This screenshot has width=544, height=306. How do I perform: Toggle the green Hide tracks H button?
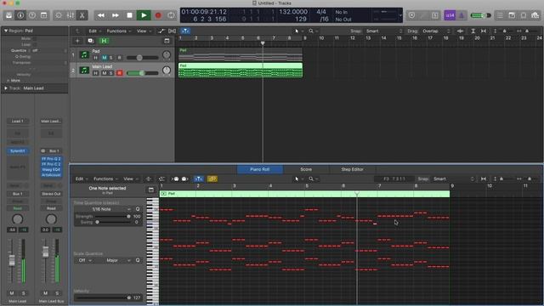click(104, 41)
